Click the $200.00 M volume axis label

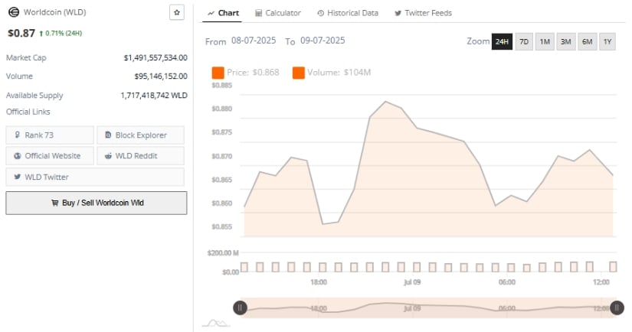click(x=223, y=253)
